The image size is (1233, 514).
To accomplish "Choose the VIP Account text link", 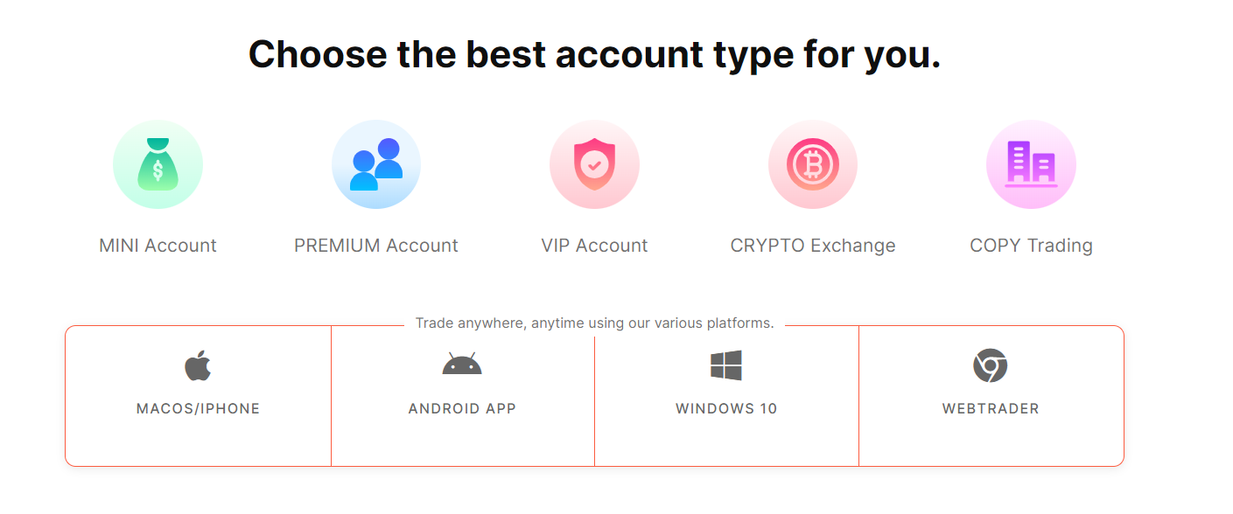I will [x=594, y=246].
